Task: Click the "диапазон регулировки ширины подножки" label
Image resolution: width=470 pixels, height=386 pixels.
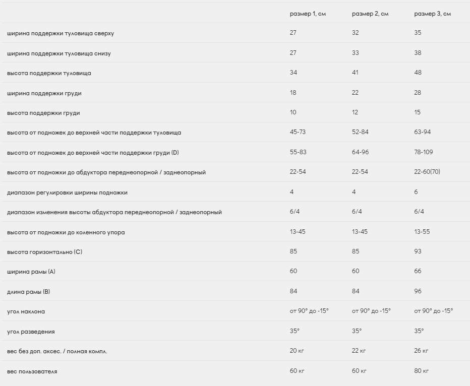Action: [x=67, y=192]
